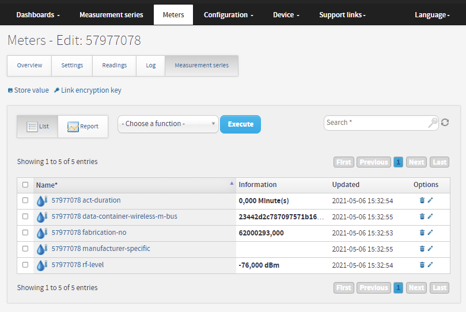The image size is (466, 312).
Task: Toggle the select-all checkbox in table header
Action: coord(25,185)
